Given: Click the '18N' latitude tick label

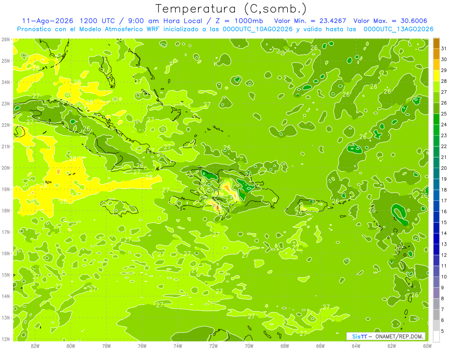Looking at the screenshot, I should [x=6, y=211].
